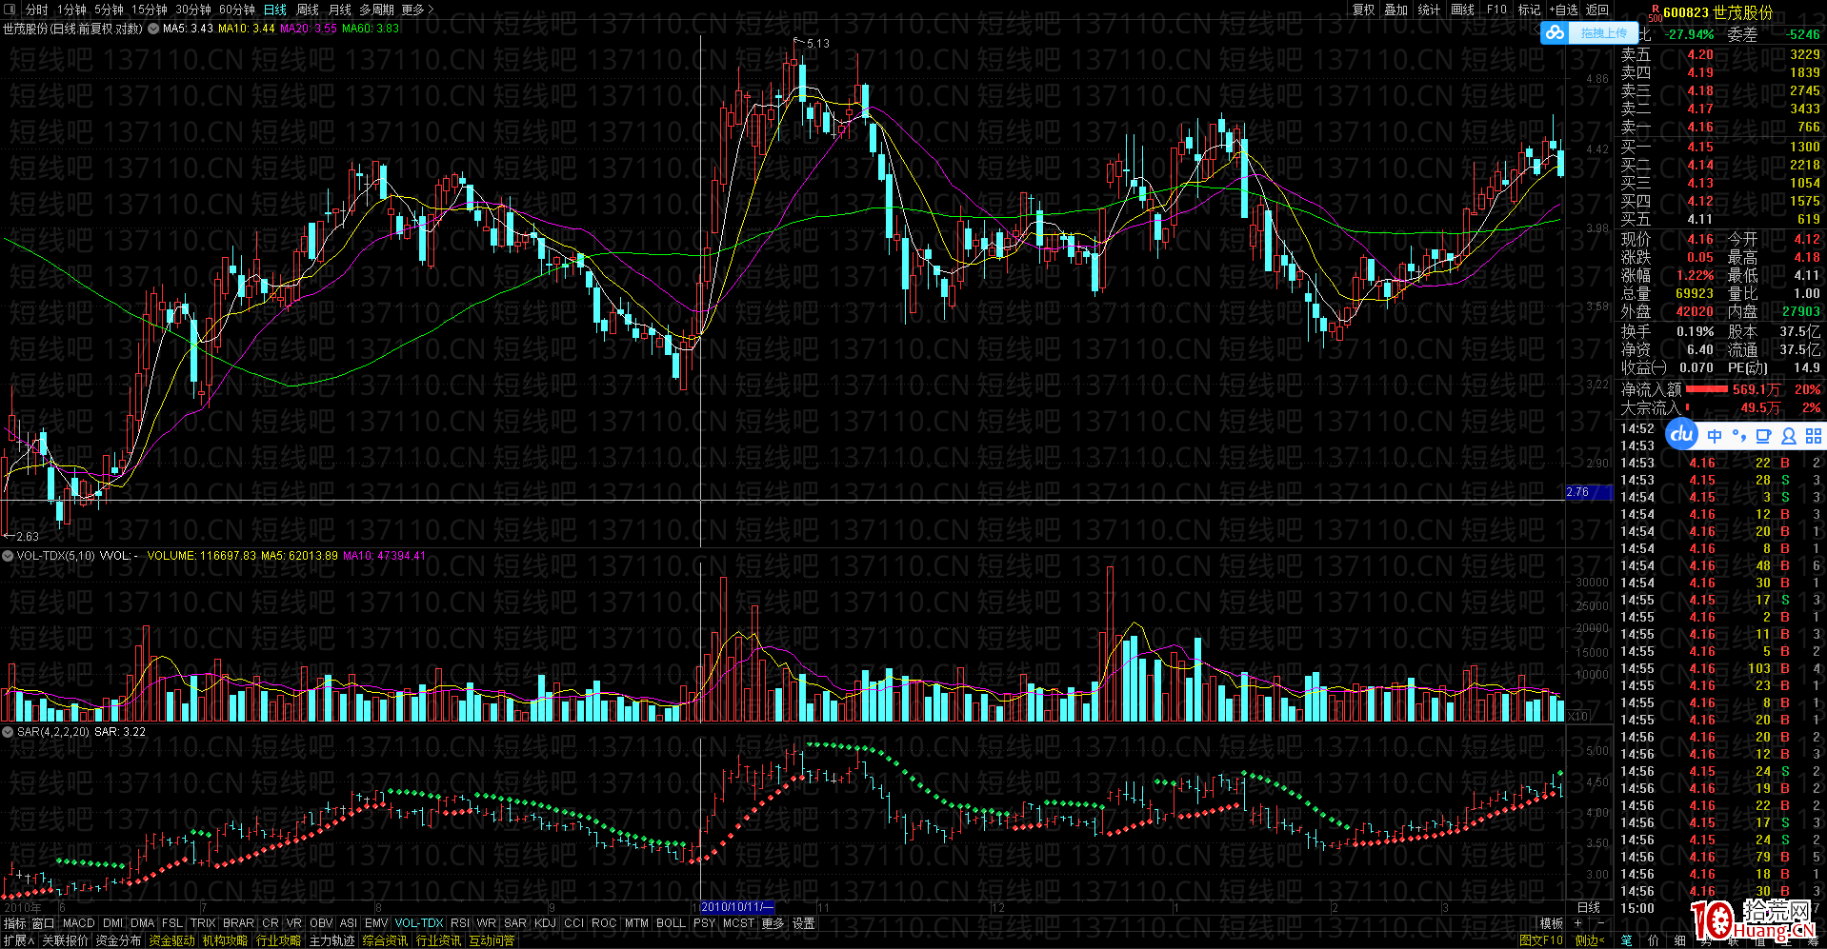This screenshot has width=1827, height=949.
Task: Click the IME user account icon
Action: click(1788, 436)
